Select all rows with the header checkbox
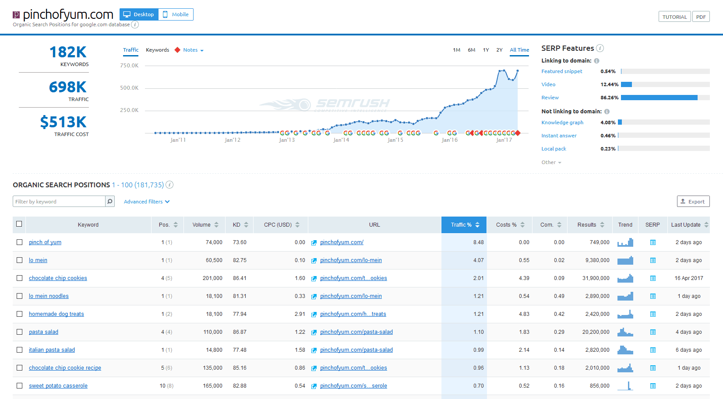The width and height of the screenshot is (723, 399). click(x=19, y=224)
